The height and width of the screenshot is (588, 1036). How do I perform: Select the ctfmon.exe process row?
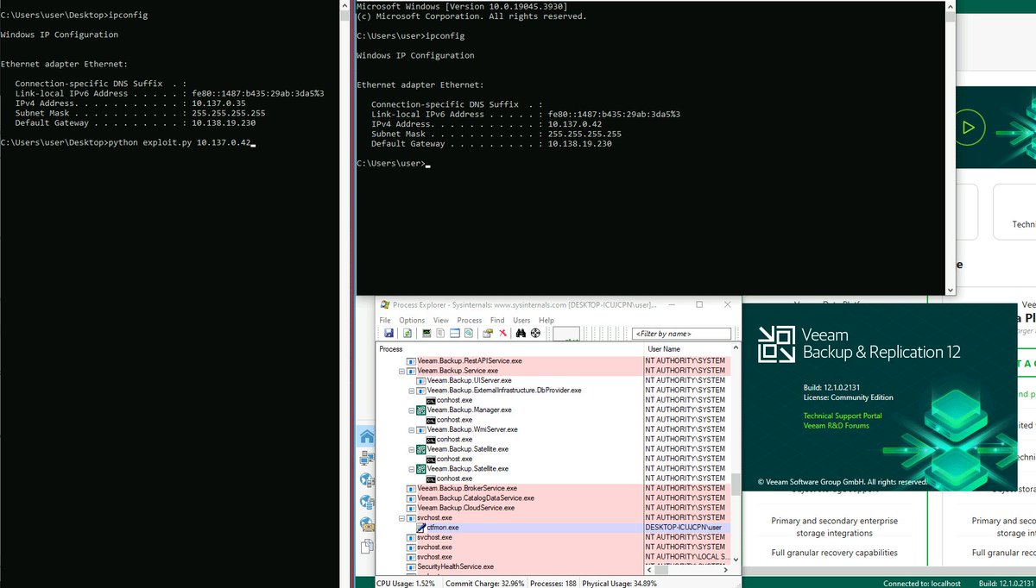(554, 528)
